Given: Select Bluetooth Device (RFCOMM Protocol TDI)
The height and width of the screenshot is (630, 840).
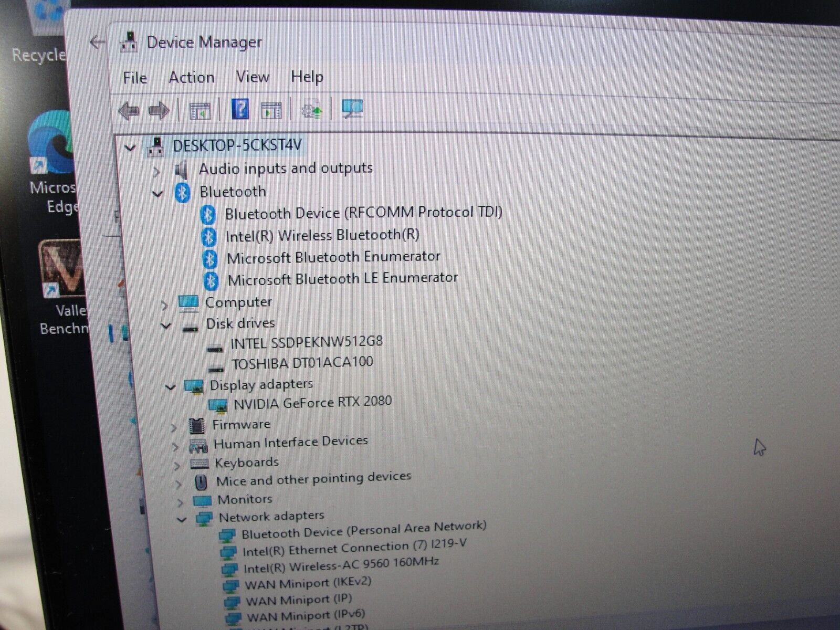Looking at the screenshot, I should pos(363,213).
